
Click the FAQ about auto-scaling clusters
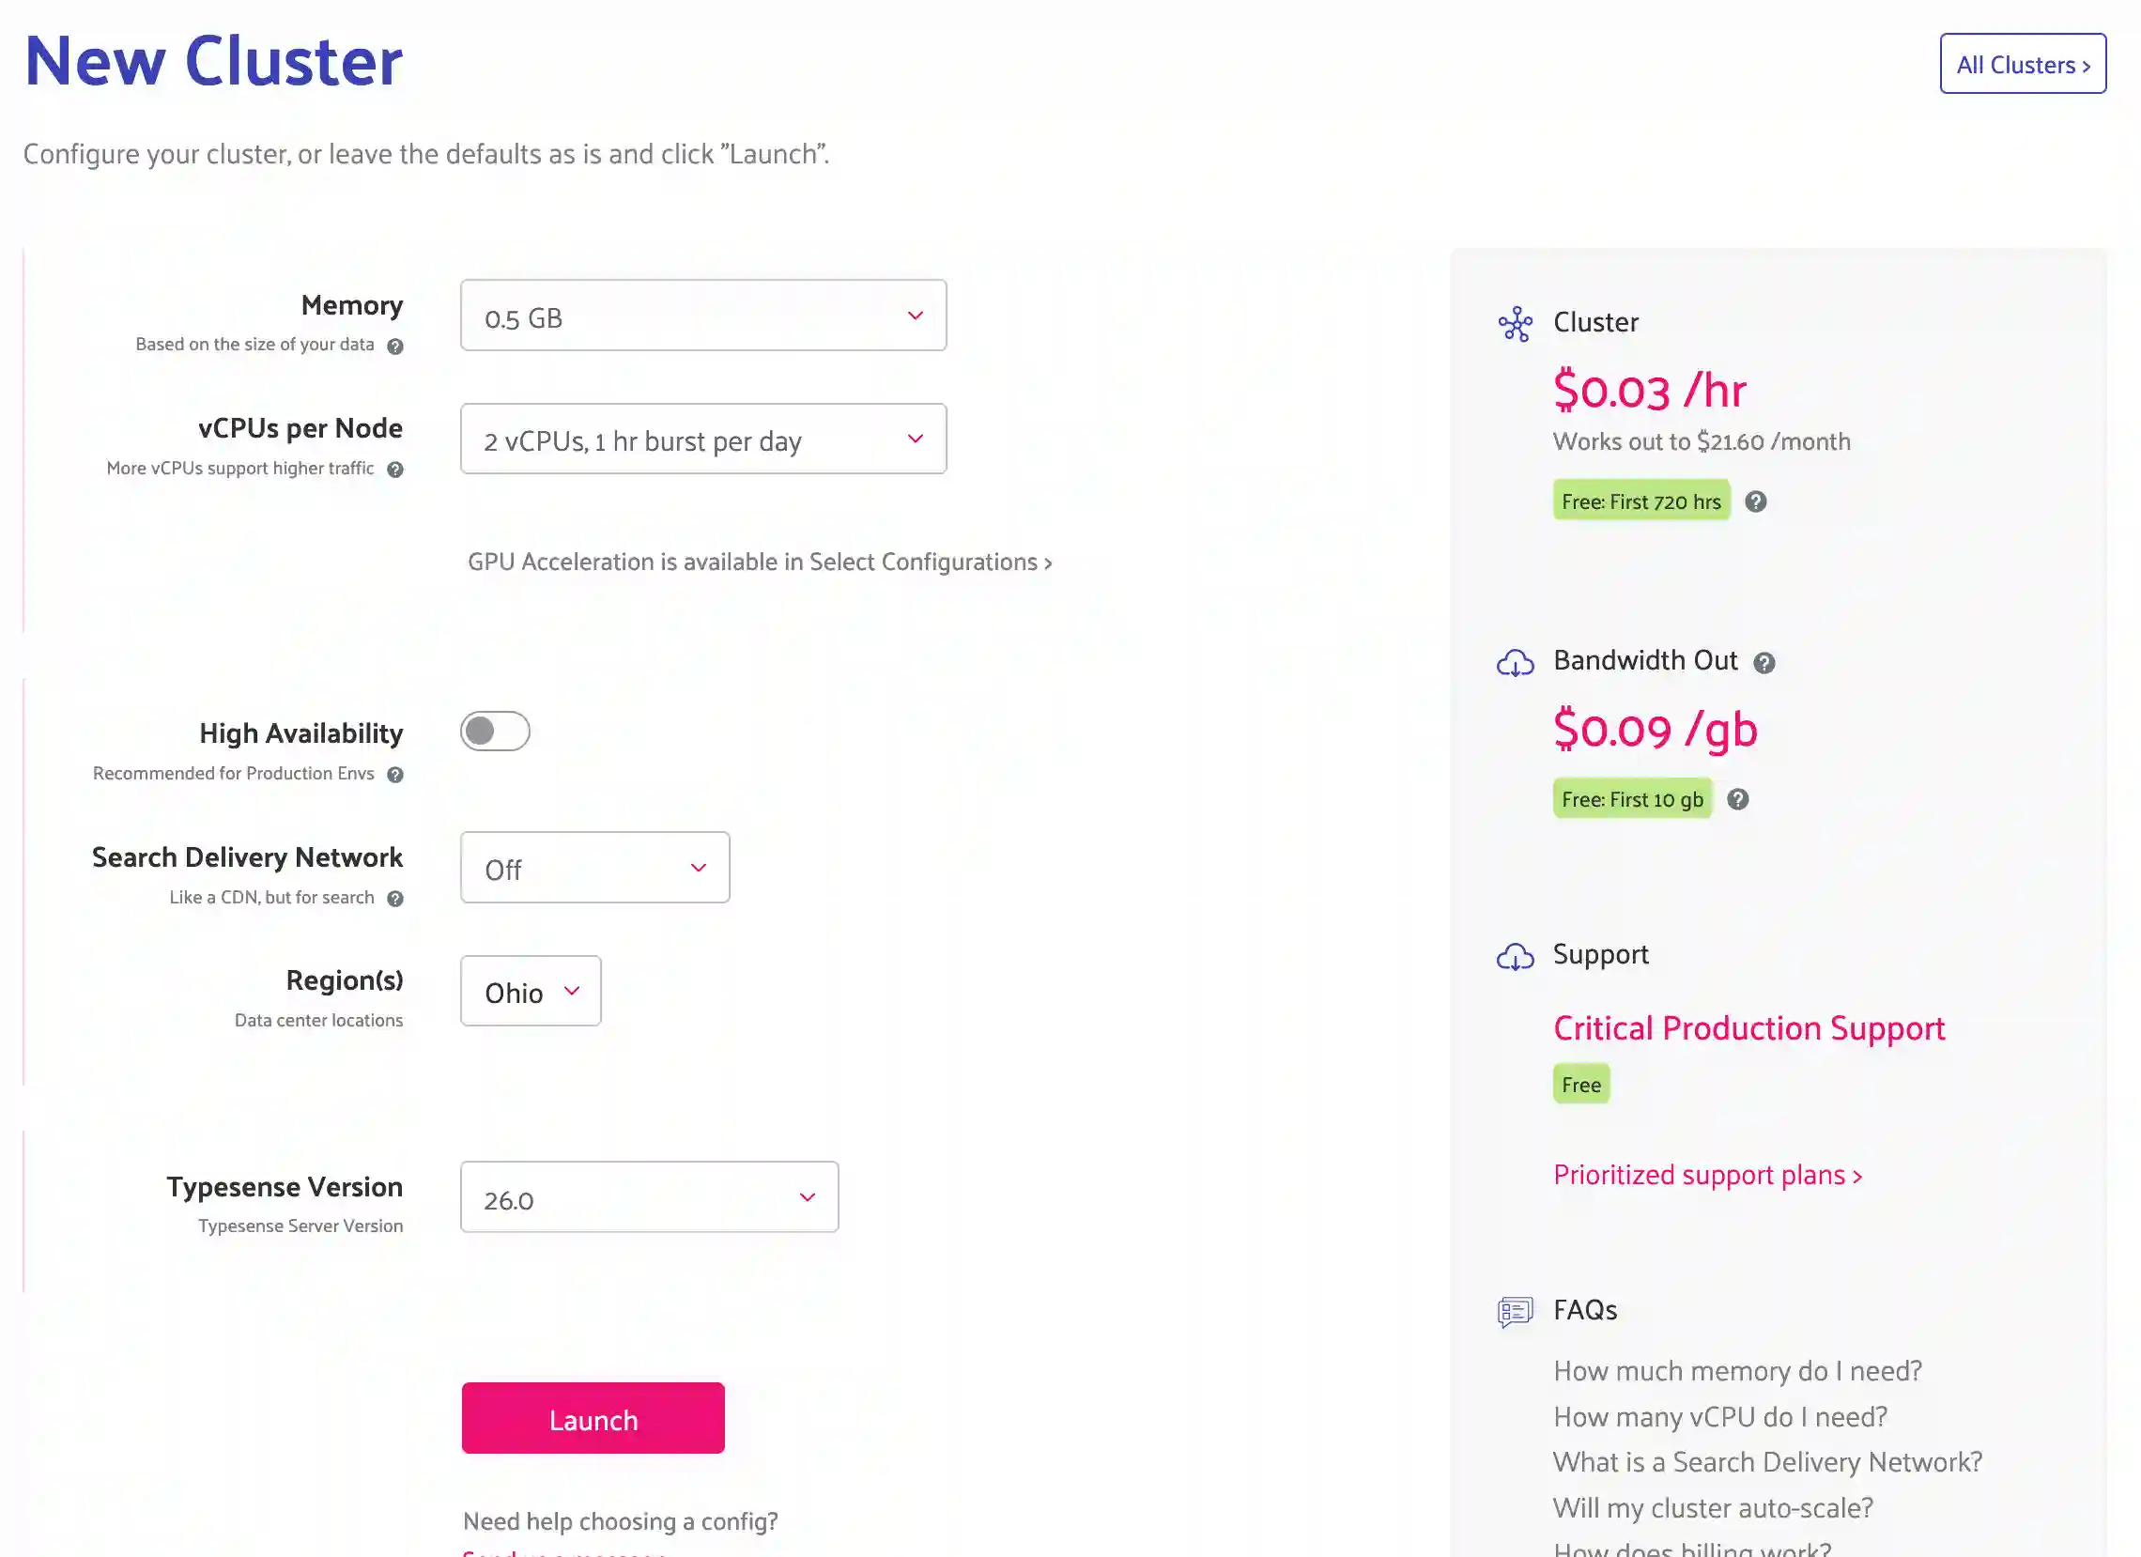[x=1713, y=1508]
